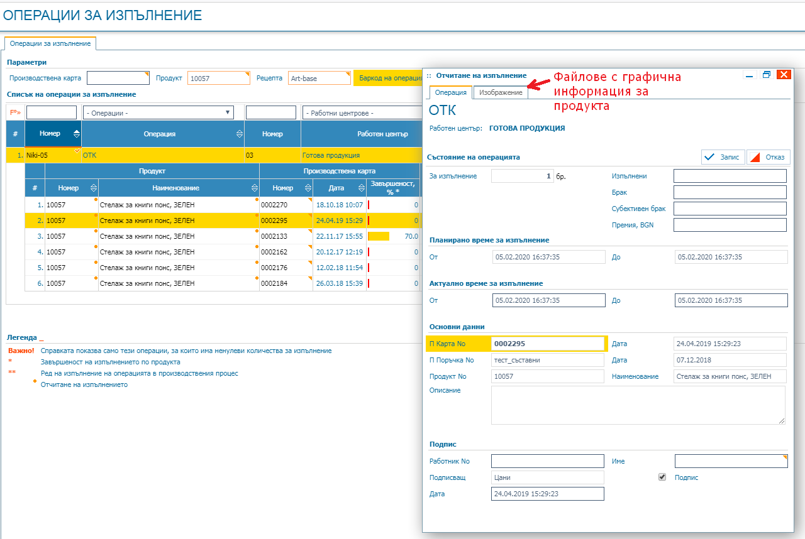Sort products by the Продукт Номер sort arrows
805x539 pixels.
[x=94, y=188]
